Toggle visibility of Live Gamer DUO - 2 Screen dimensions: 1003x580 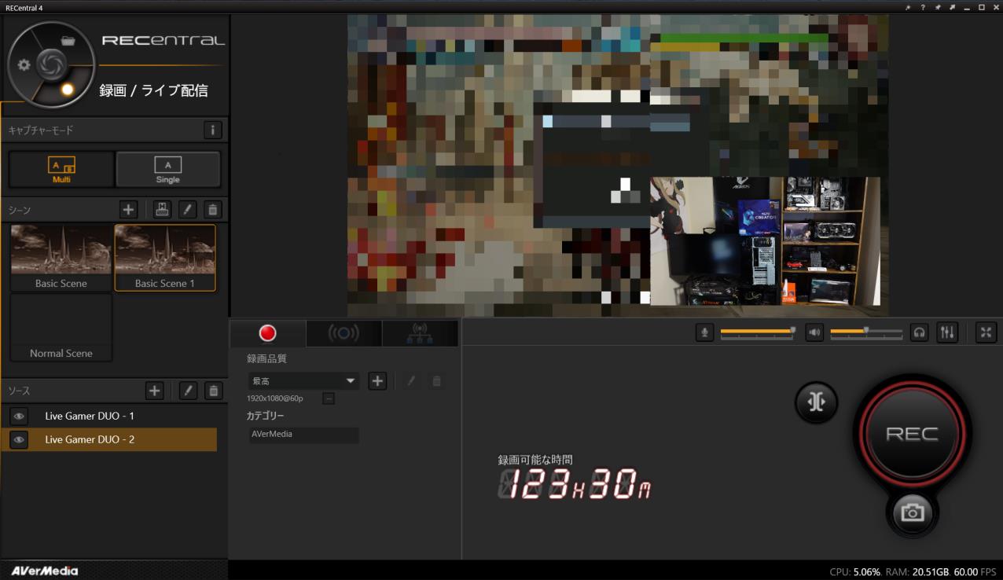click(x=19, y=439)
